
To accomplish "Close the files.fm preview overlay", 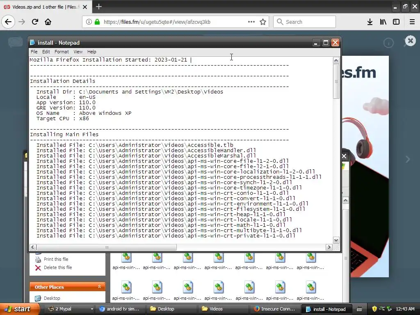I will 410,41.
